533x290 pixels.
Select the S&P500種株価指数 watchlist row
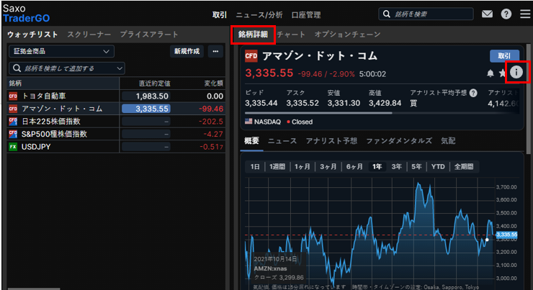(x=116, y=134)
